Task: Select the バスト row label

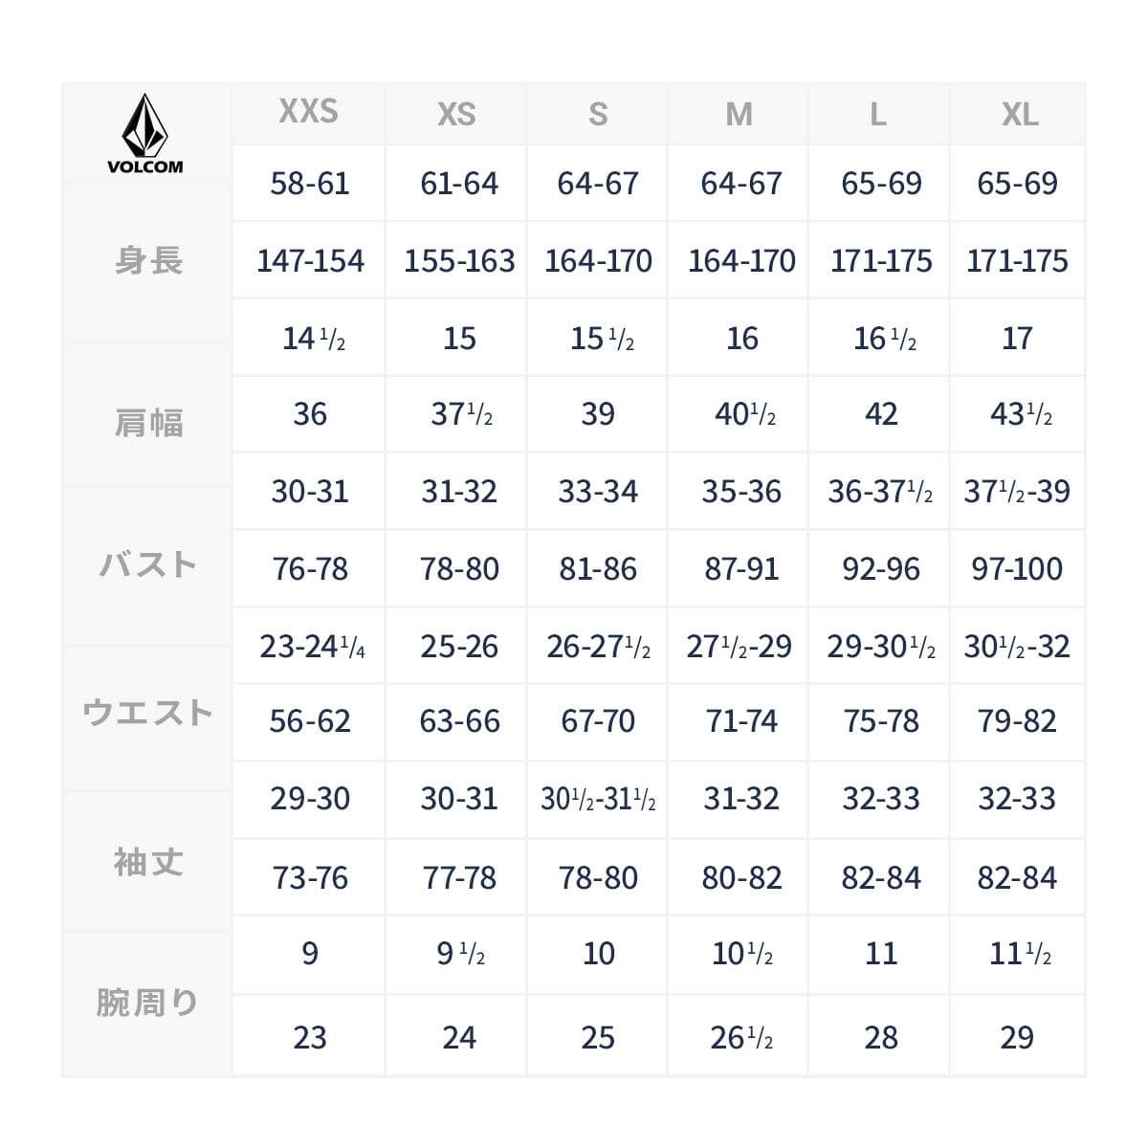Action: pyautogui.click(x=148, y=564)
